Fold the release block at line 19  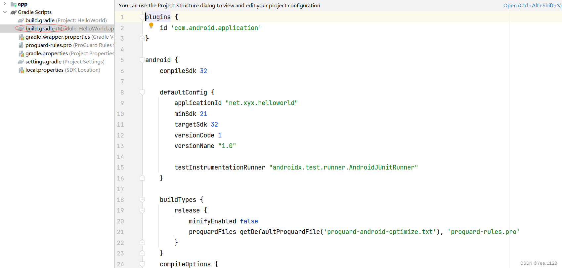click(142, 211)
